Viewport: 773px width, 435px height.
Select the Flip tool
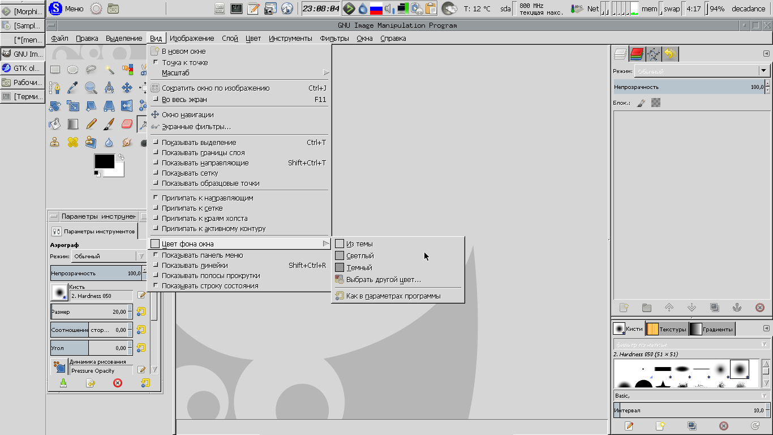[127, 106]
